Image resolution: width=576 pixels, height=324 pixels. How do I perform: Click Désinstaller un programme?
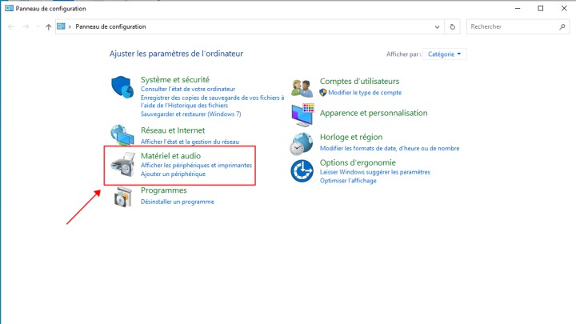177,202
